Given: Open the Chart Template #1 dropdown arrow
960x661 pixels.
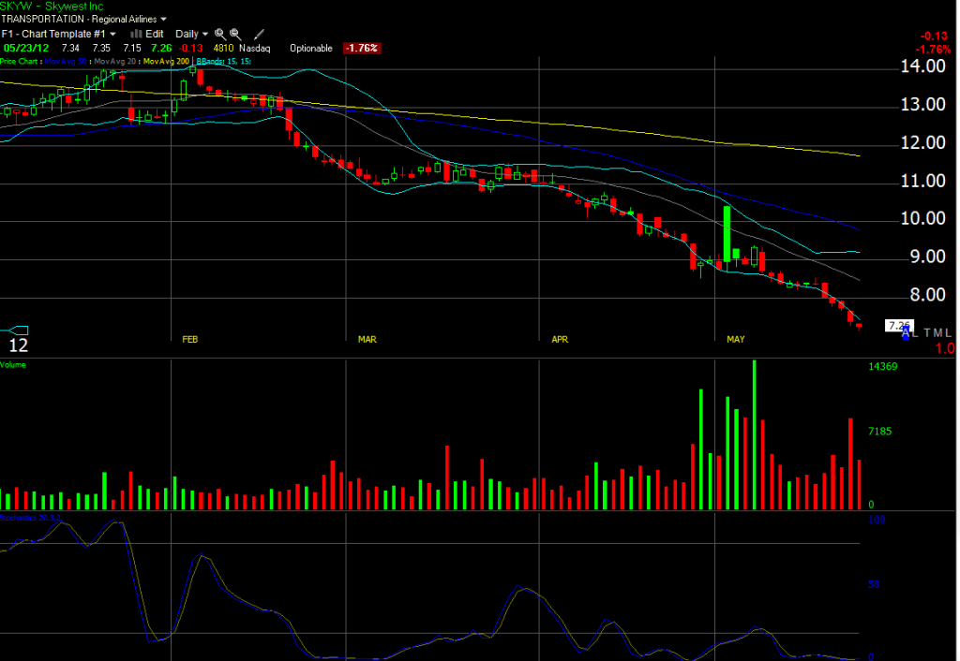Looking at the screenshot, I should coord(112,35).
